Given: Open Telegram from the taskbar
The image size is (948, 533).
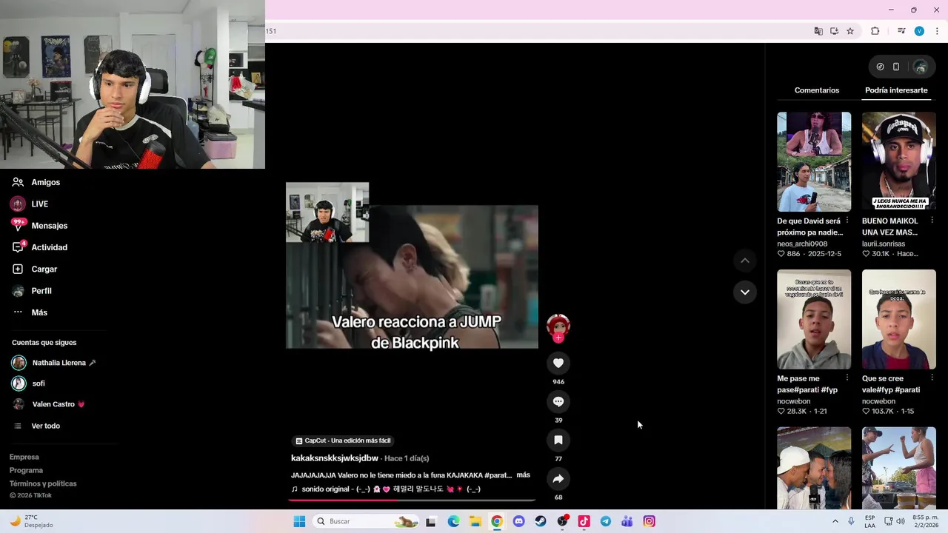Looking at the screenshot, I should (606, 521).
